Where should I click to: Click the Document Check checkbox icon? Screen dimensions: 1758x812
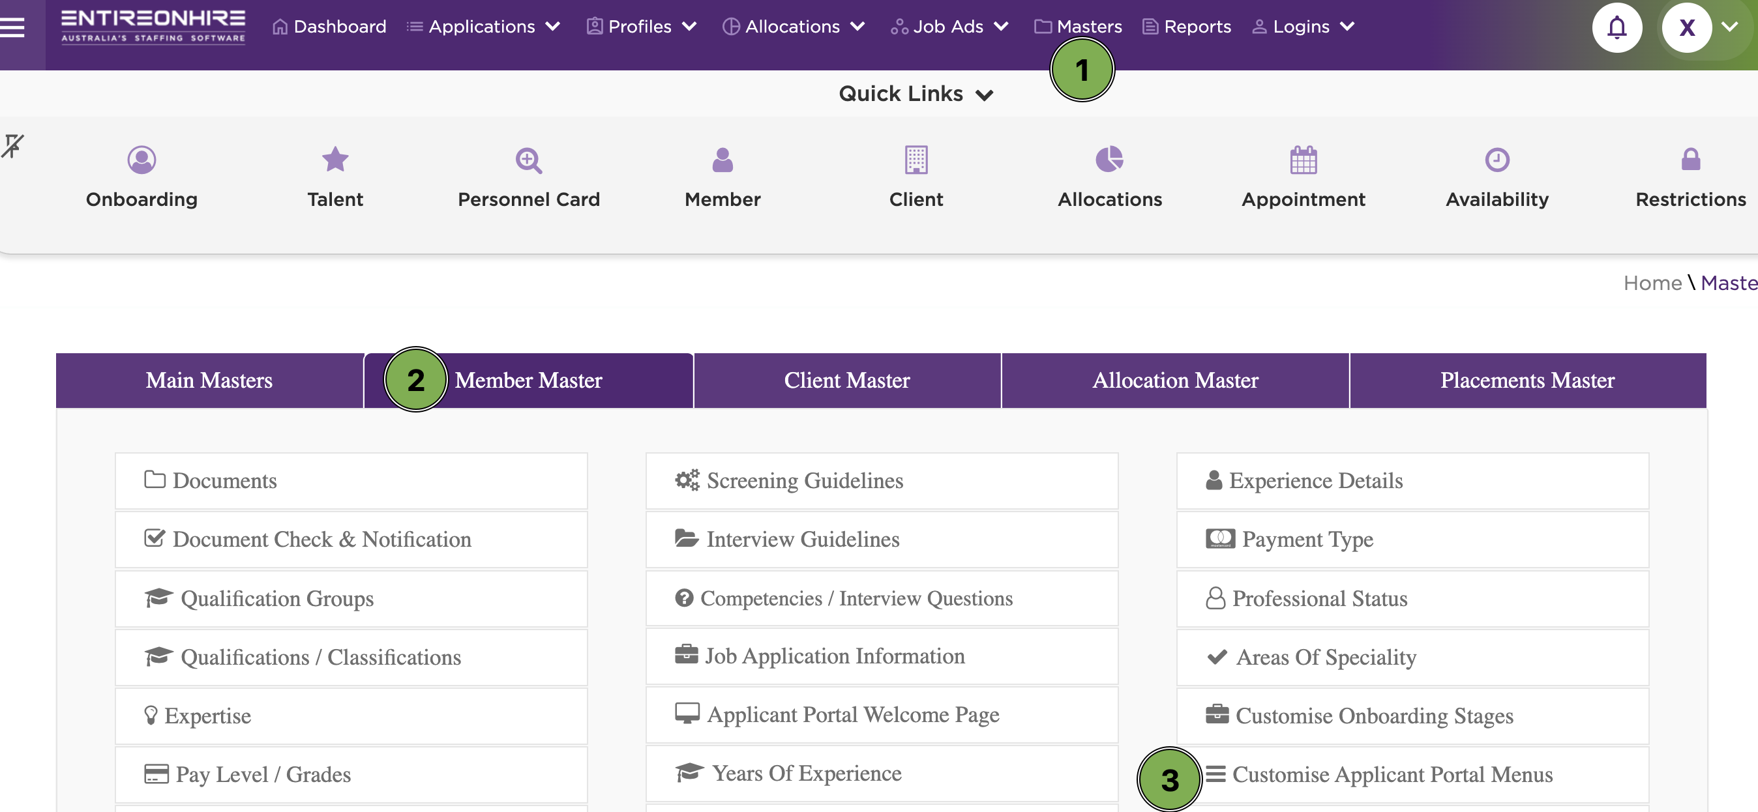[x=155, y=538]
